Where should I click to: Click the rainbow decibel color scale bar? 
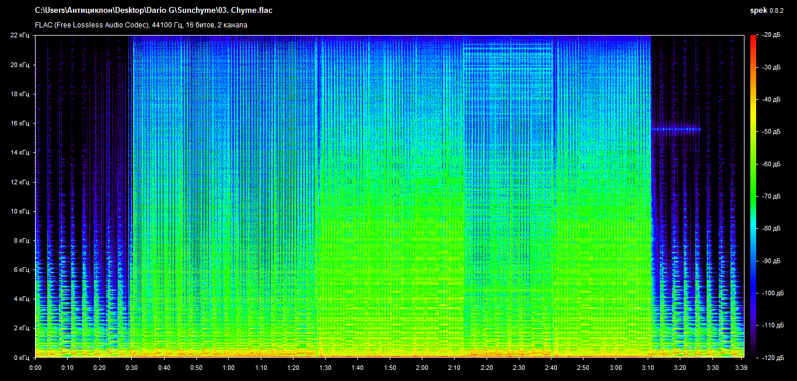tap(753, 196)
